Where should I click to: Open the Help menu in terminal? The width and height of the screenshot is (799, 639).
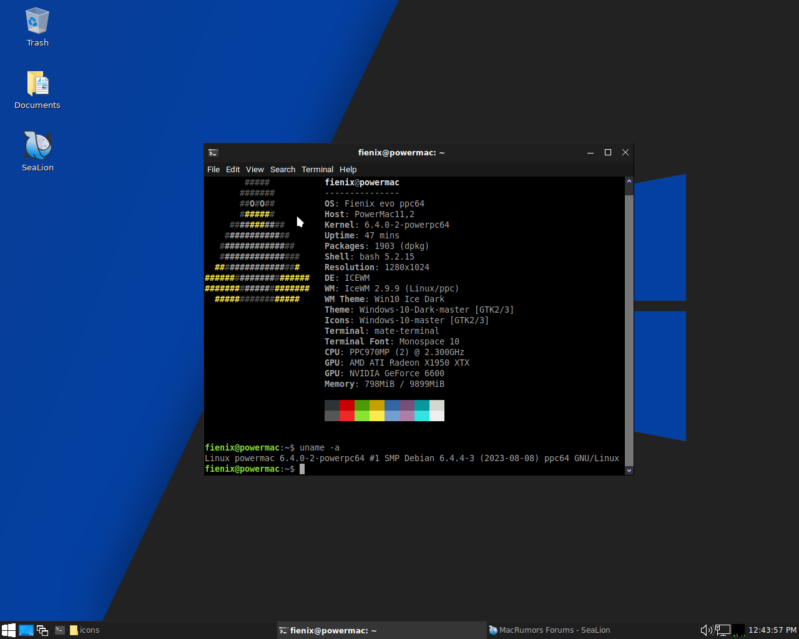point(348,169)
